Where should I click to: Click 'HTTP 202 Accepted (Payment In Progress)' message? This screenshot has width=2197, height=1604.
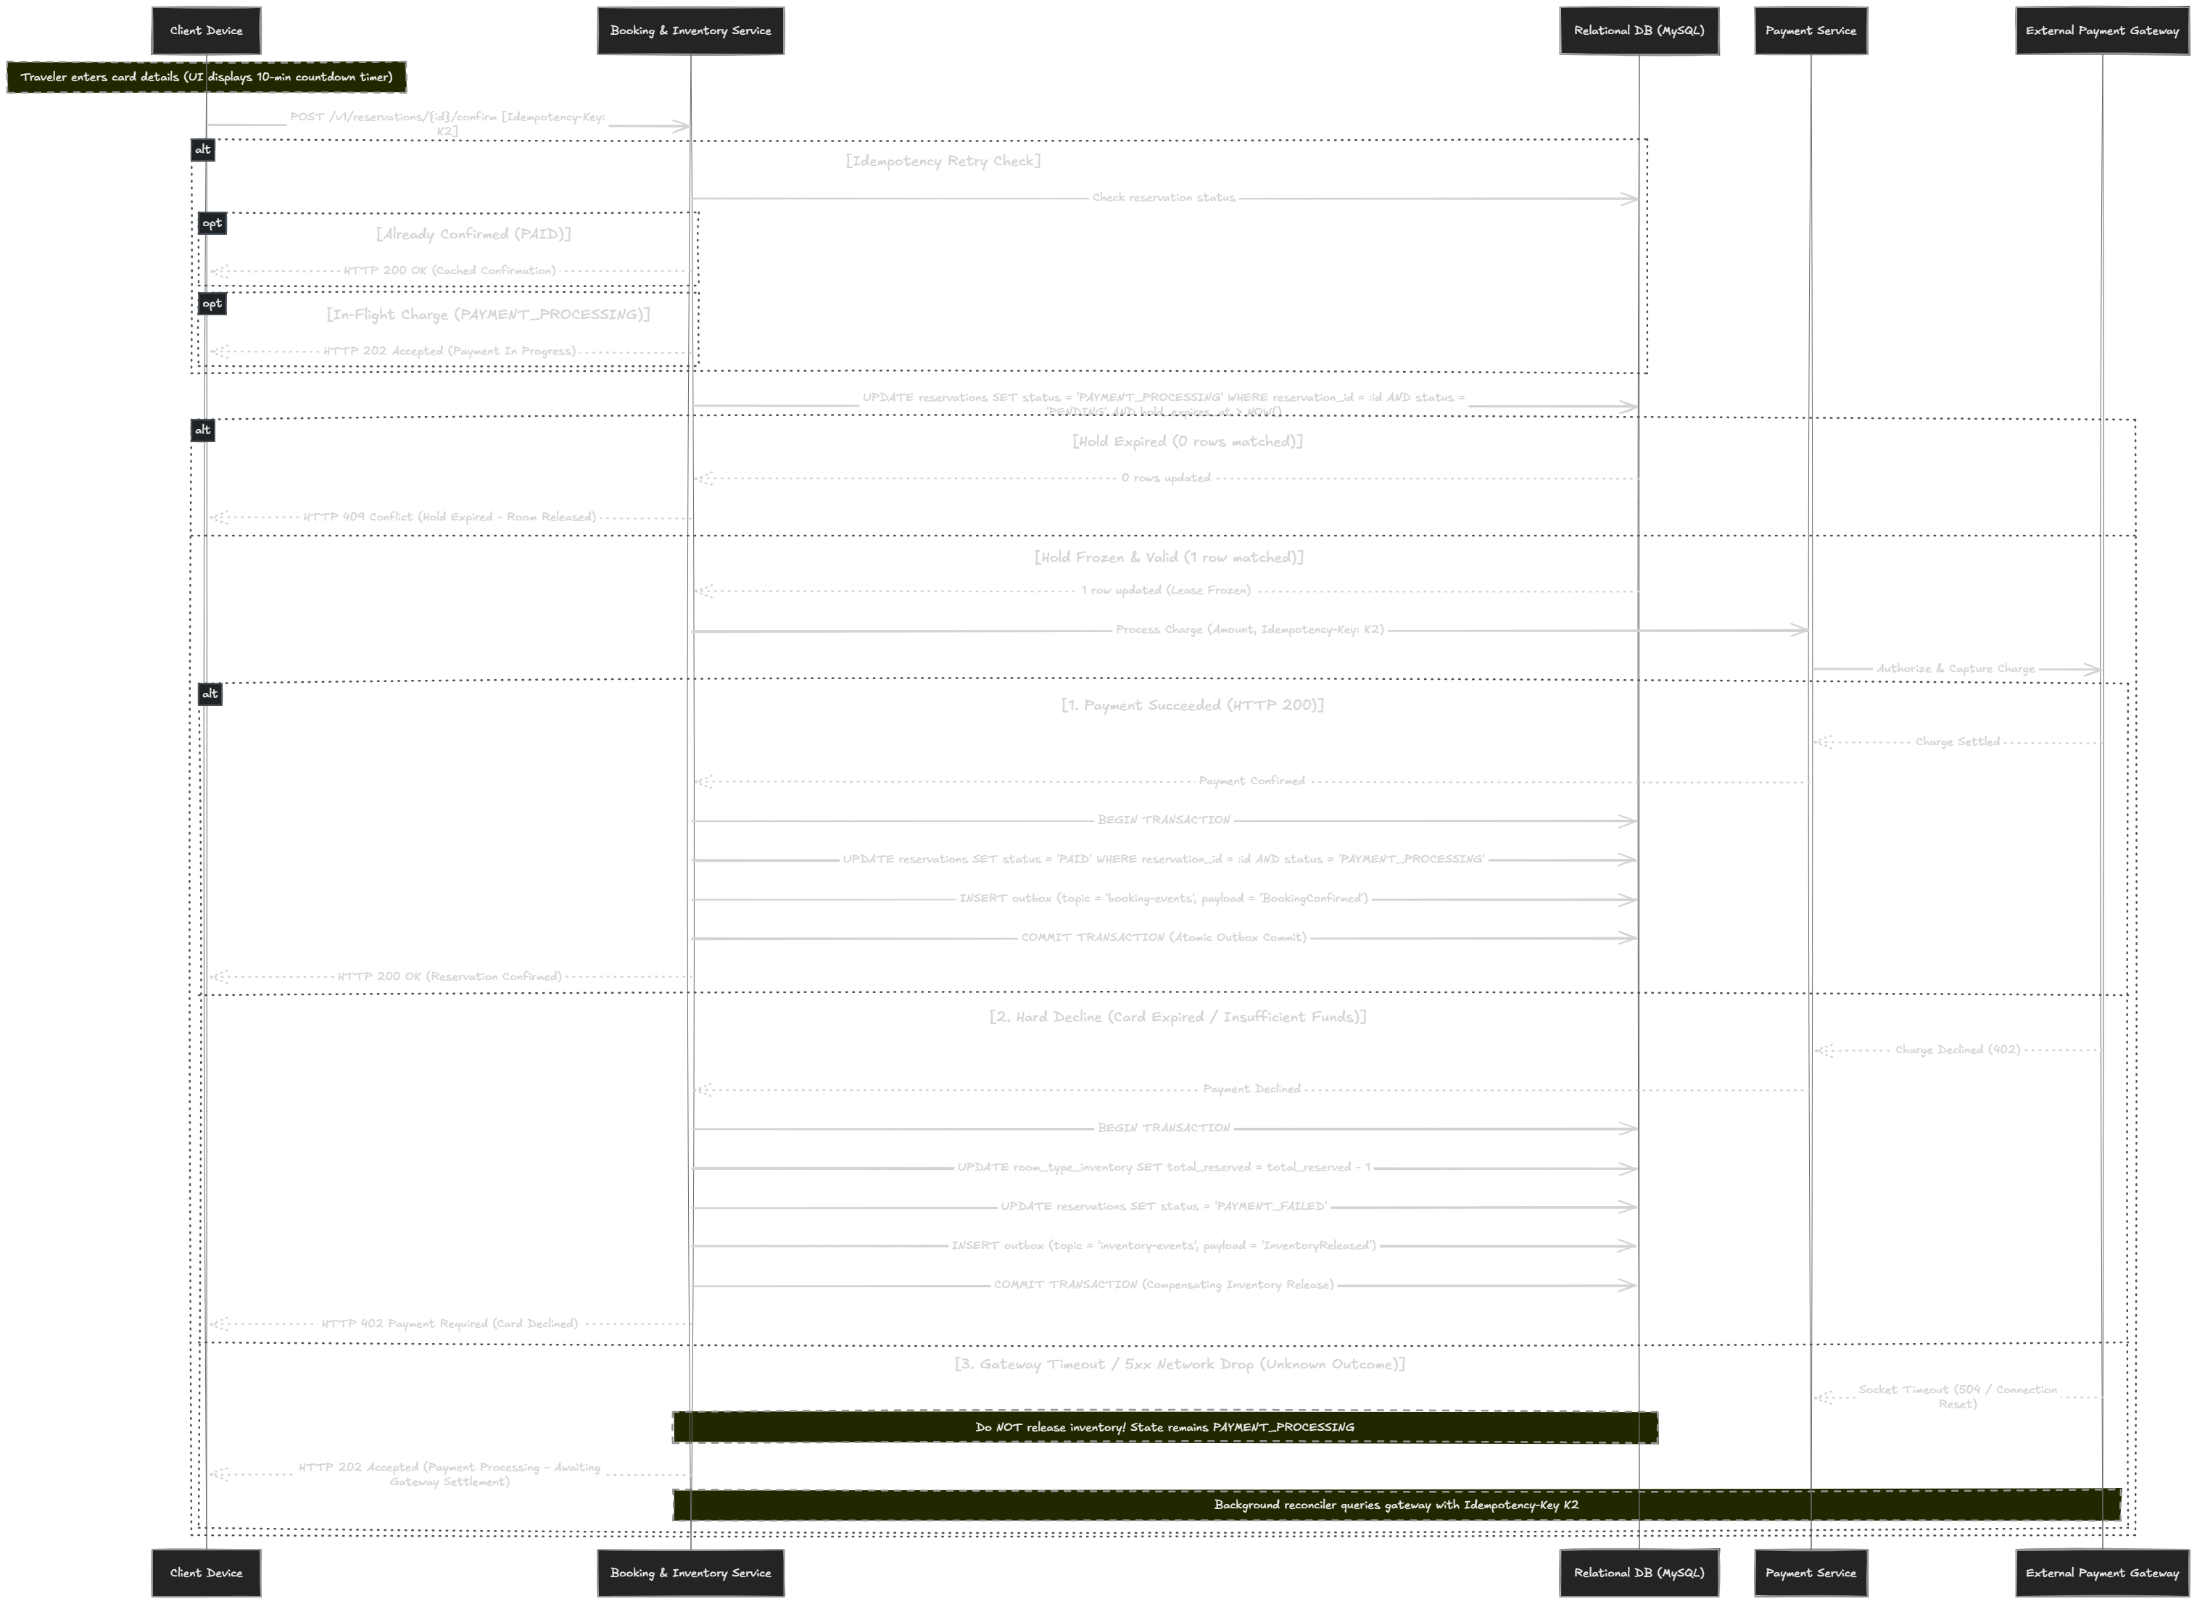(x=450, y=351)
